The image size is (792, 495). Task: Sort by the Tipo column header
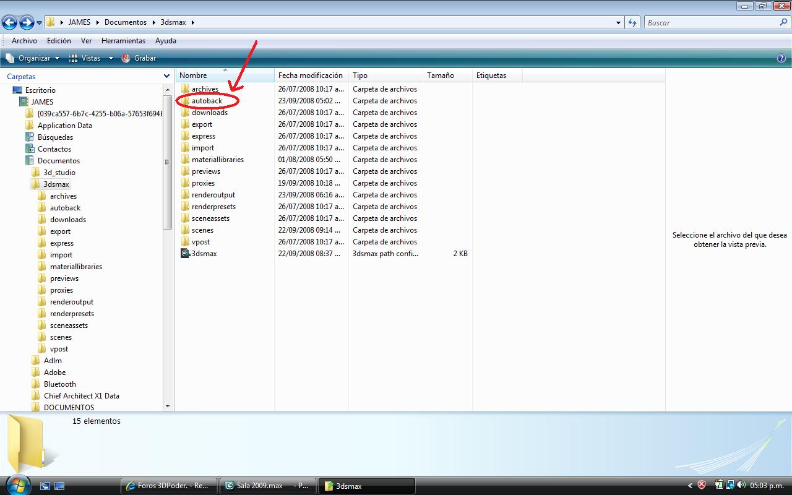[385, 75]
